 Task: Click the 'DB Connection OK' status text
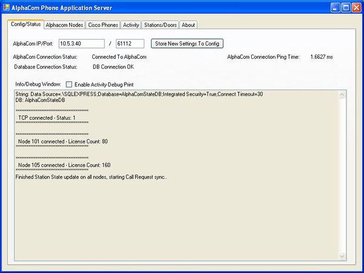pyautogui.click(x=113, y=67)
